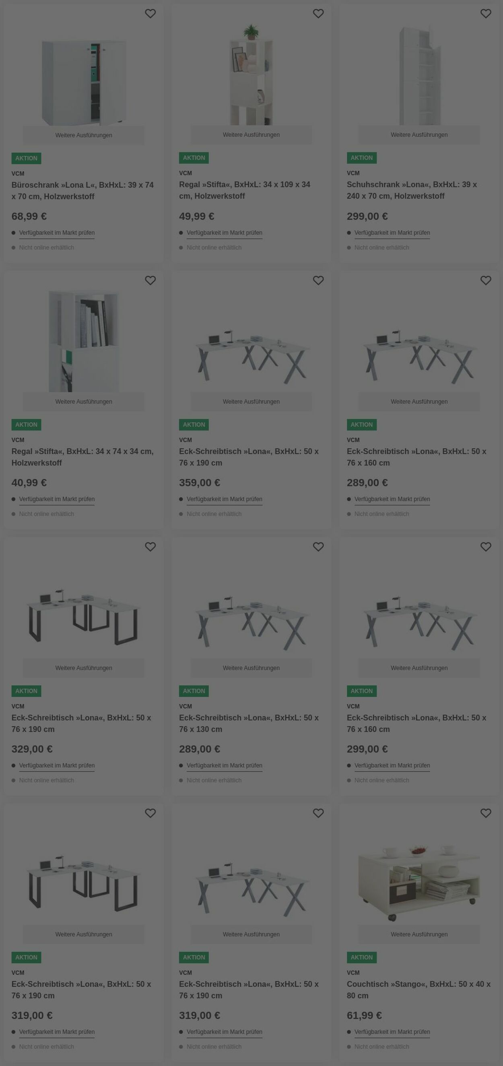Image resolution: width=503 pixels, height=1066 pixels.
Task: Favorite the 289,00 € Eck-Schreibtisch 130 cm
Action: point(318,547)
